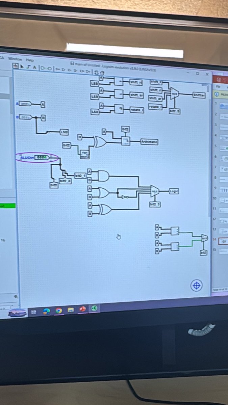
Task: Select the NOT gate after the OR gate
Action: point(125,197)
